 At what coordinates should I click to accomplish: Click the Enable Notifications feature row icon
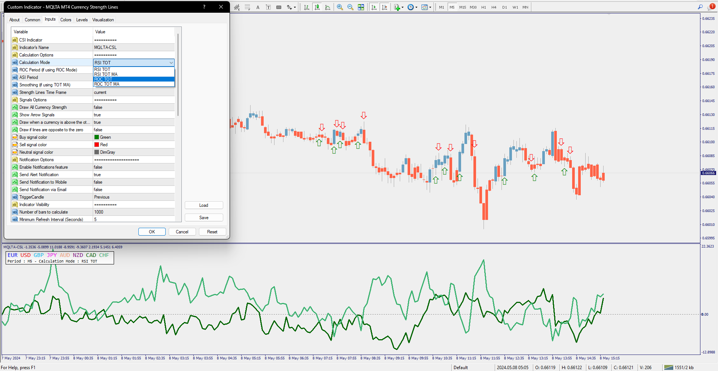tap(15, 167)
